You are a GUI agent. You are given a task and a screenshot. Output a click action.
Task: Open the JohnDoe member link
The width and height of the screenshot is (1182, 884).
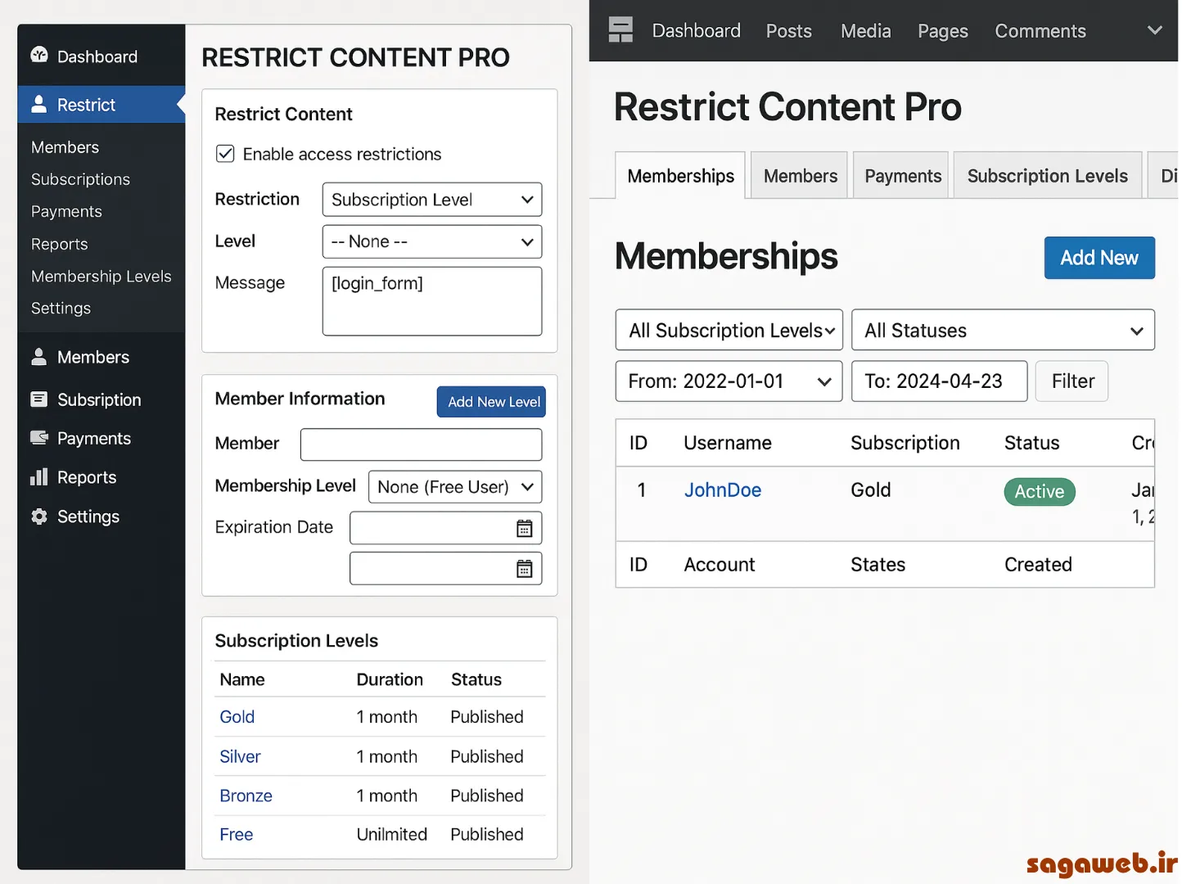[723, 489]
